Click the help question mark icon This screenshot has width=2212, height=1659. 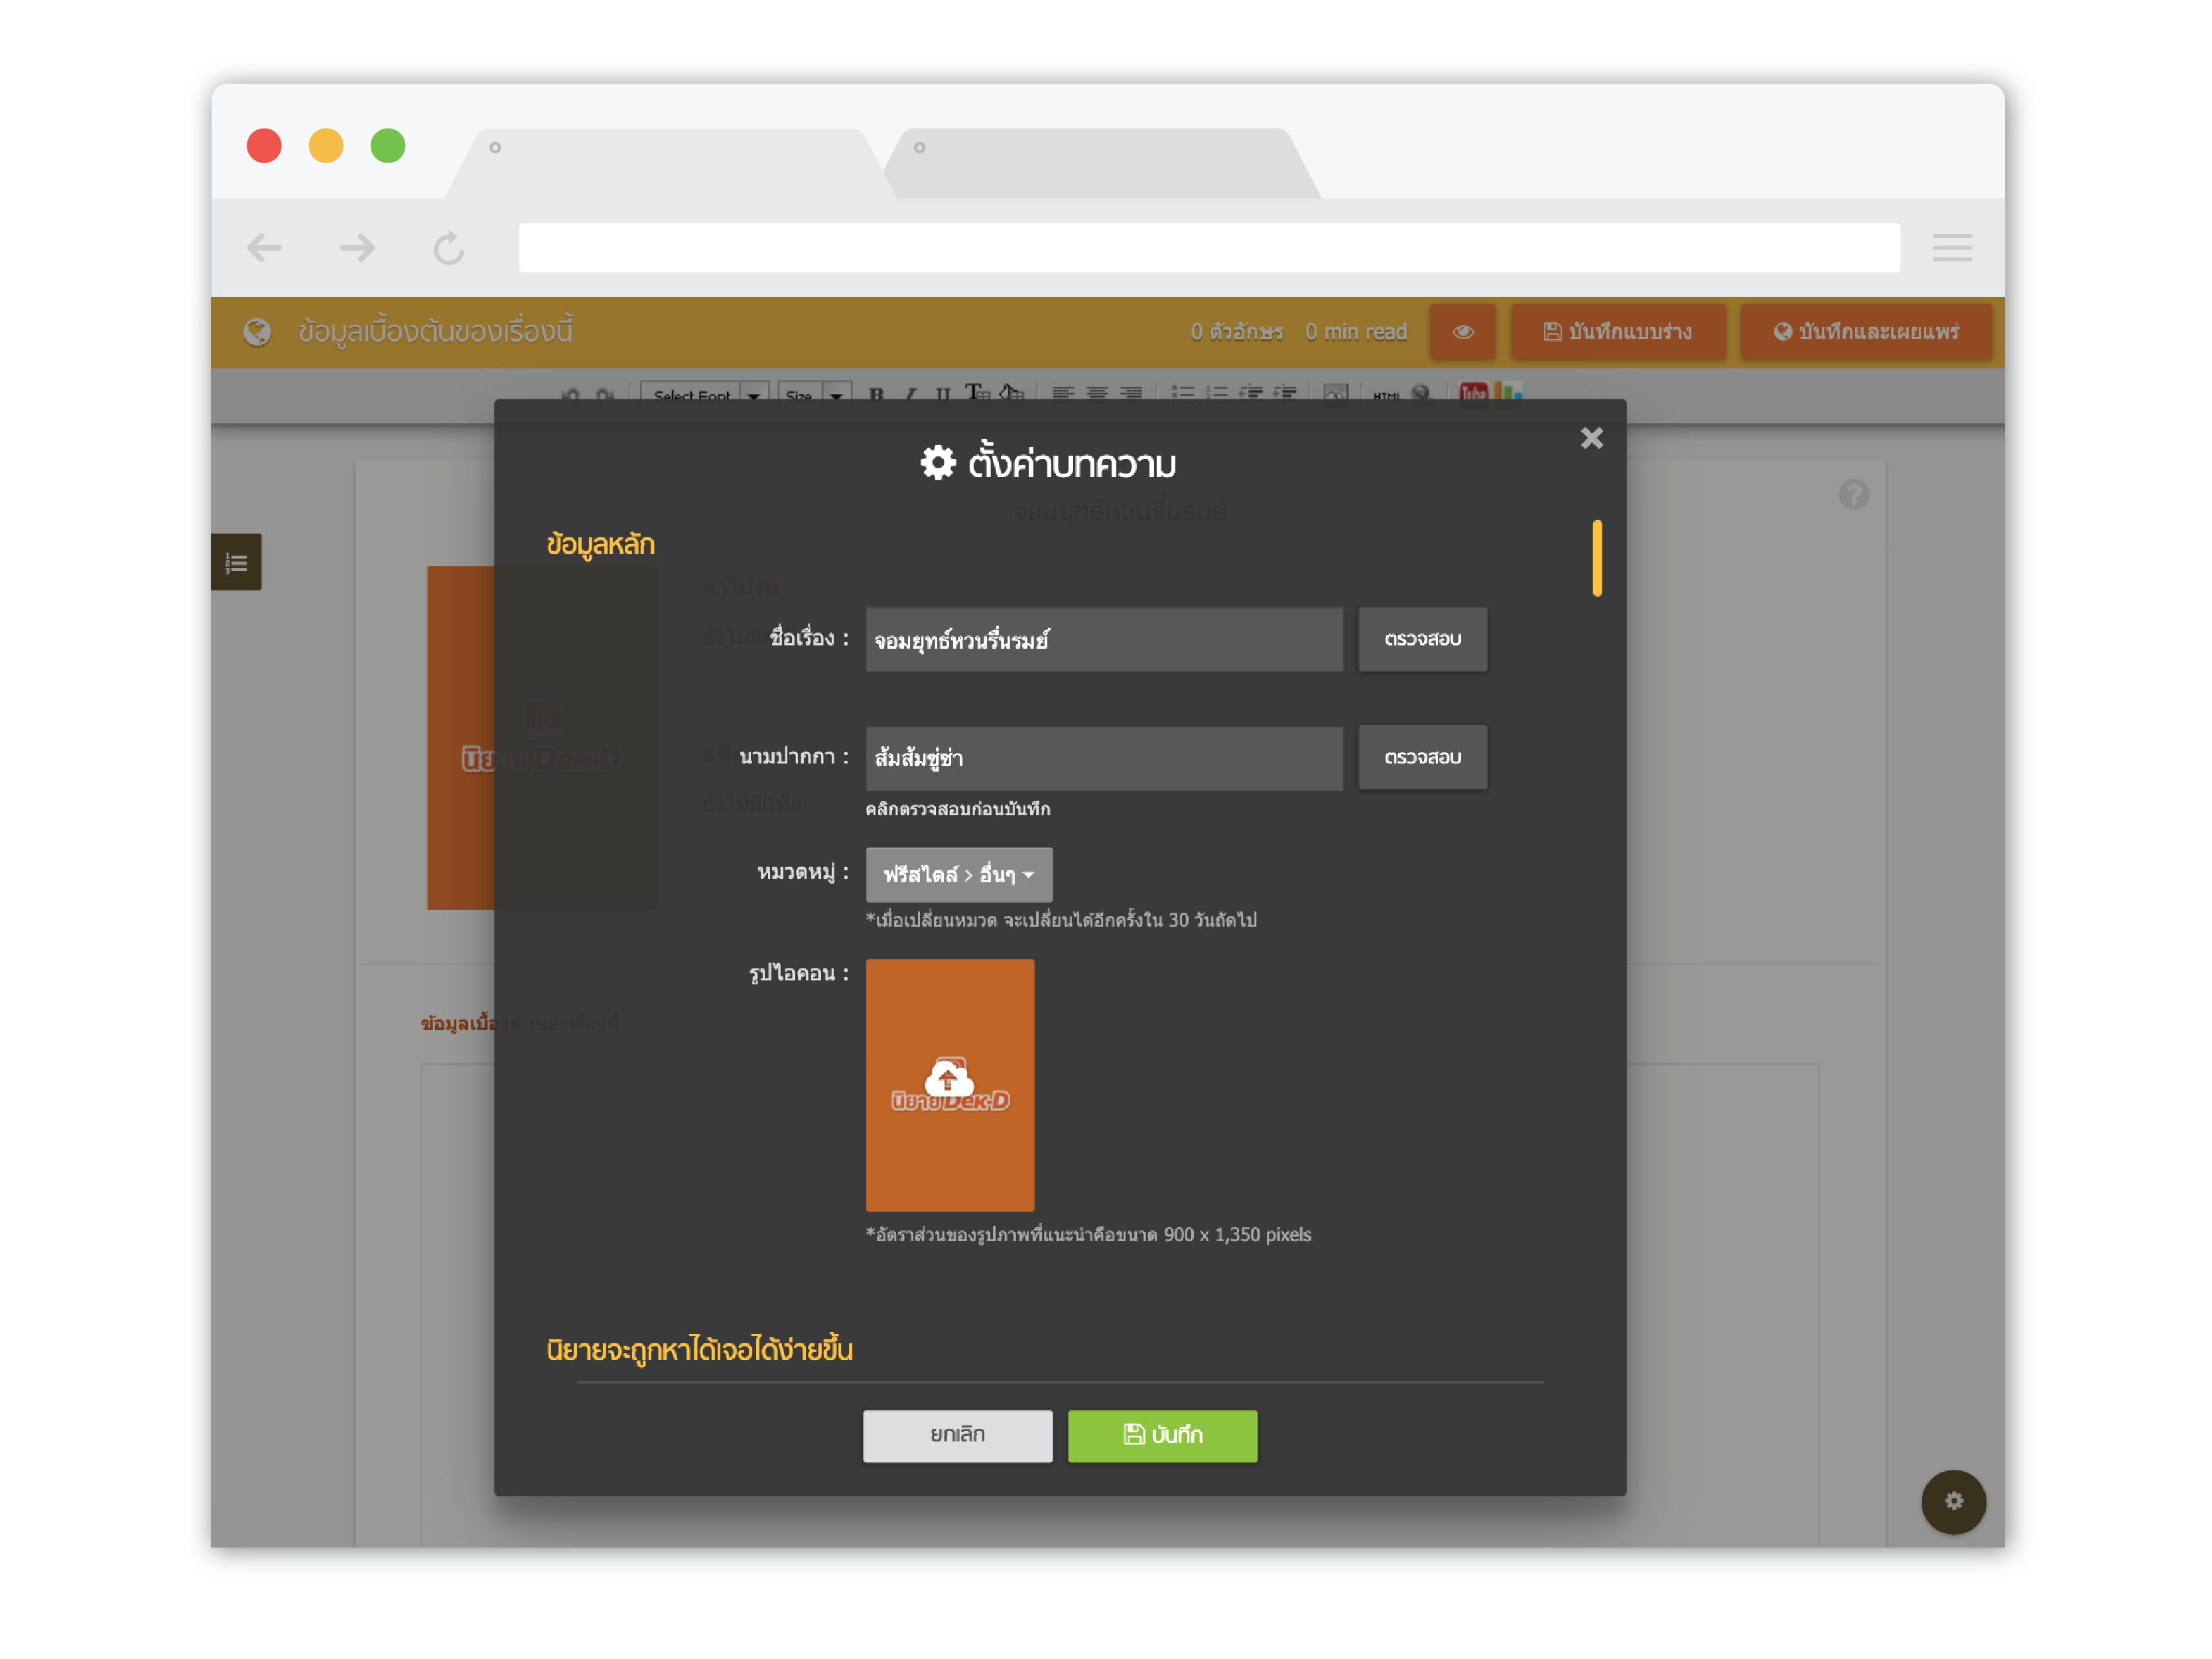pos(1853,494)
